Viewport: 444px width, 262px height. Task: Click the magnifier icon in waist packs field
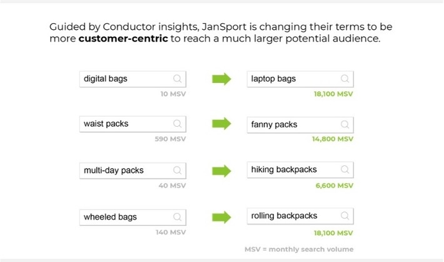pos(178,124)
